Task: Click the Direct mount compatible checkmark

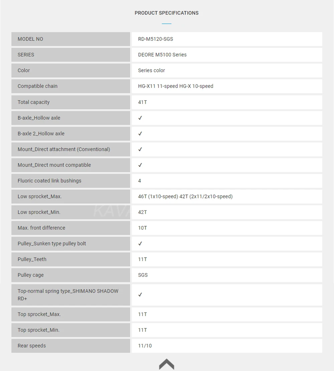Action: click(x=140, y=165)
